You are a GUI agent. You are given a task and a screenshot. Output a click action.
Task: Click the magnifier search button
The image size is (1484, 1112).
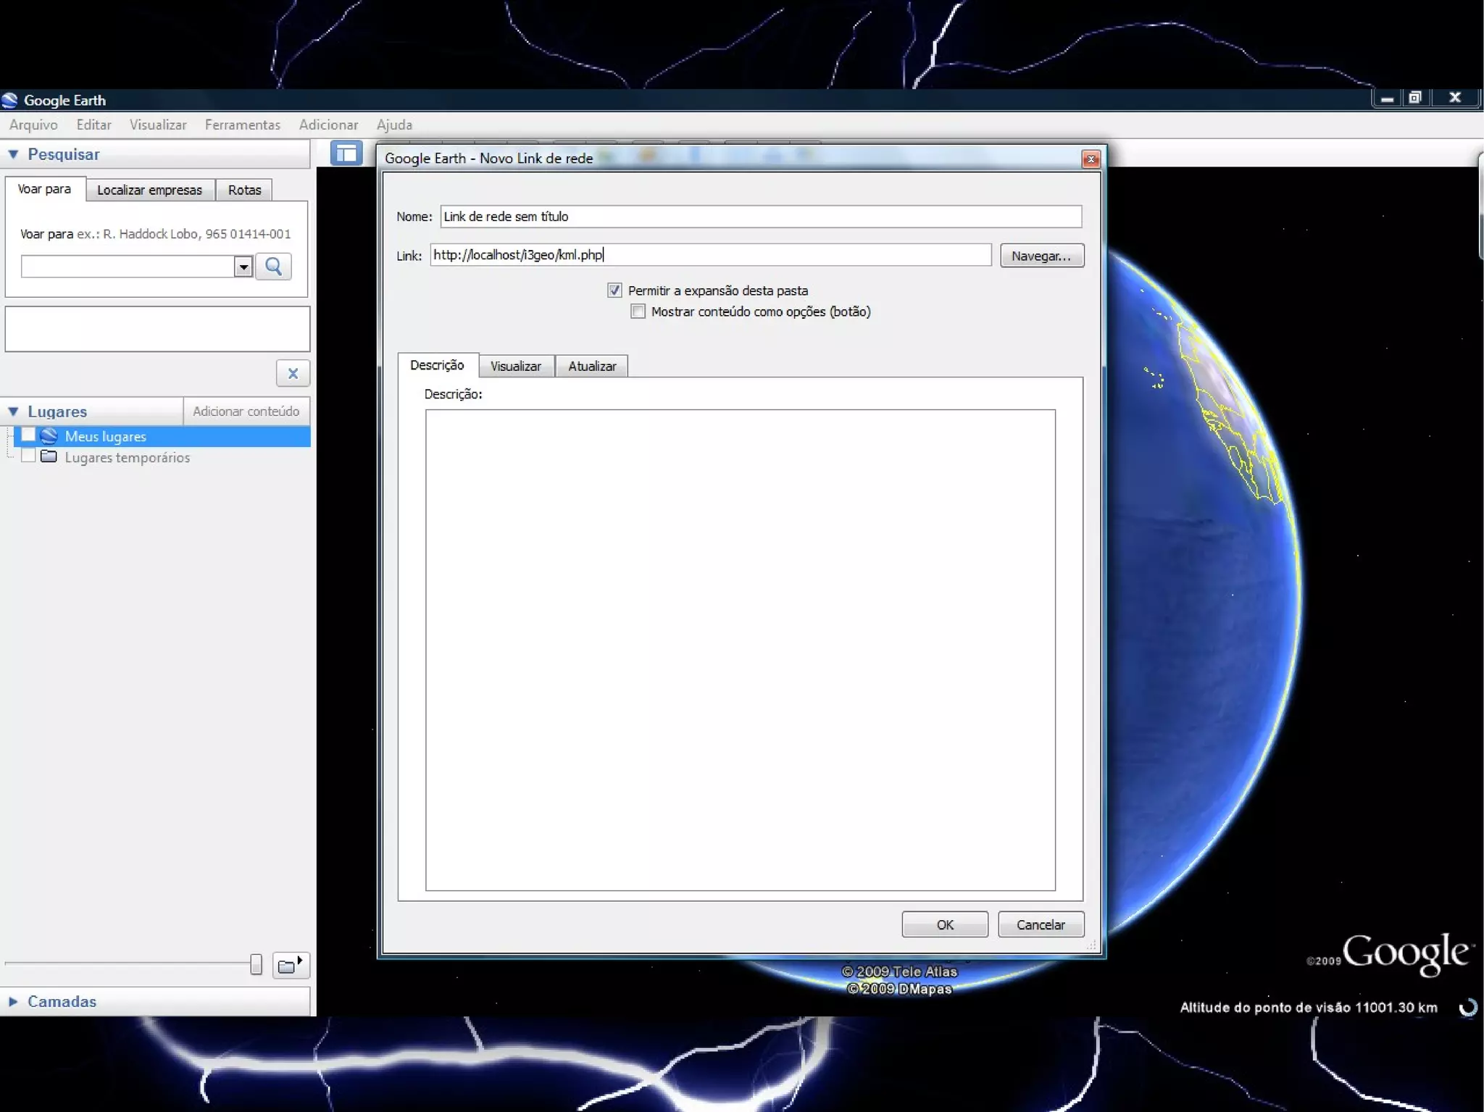tap(273, 267)
